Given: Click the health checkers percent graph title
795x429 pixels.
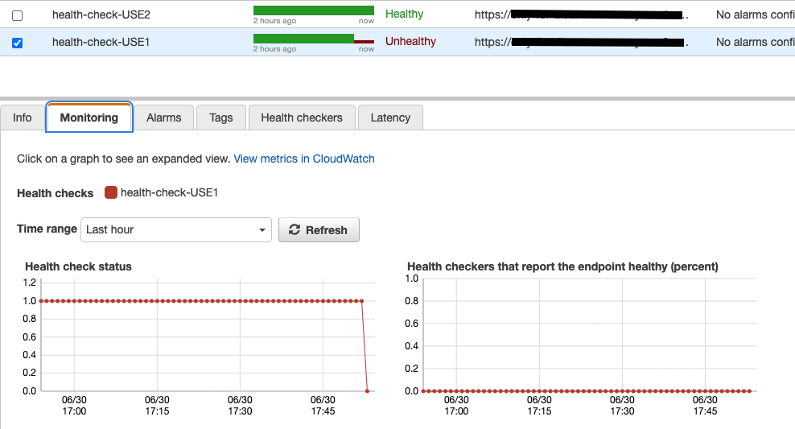Looking at the screenshot, I should pyautogui.click(x=562, y=266).
